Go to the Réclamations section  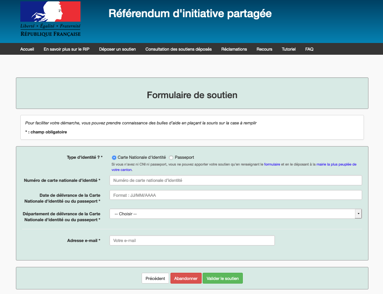[x=234, y=49]
